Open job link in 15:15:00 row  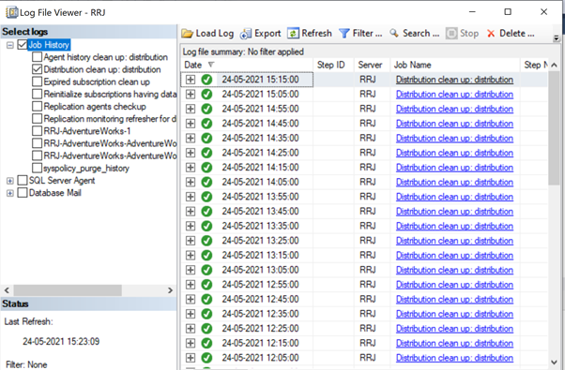[454, 80]
